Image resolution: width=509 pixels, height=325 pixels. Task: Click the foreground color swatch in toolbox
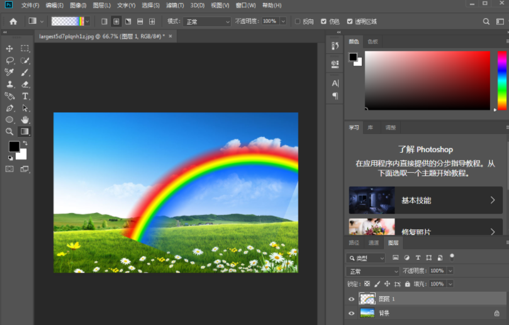click(x=14, y=146)
